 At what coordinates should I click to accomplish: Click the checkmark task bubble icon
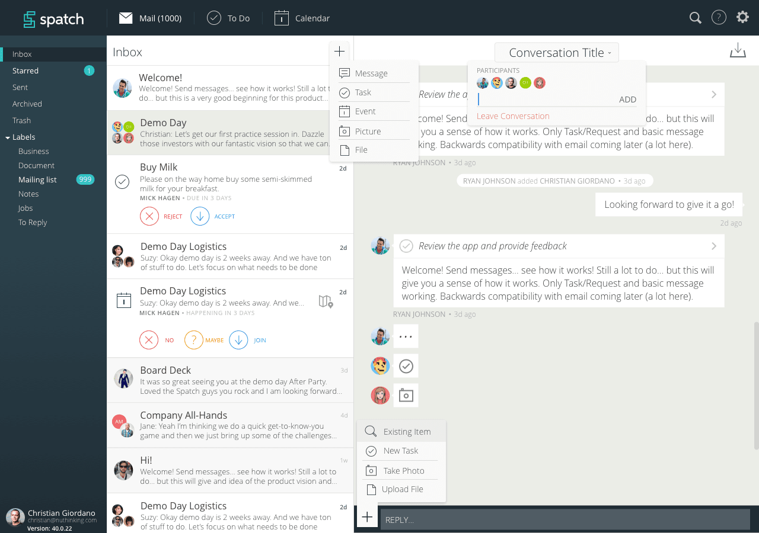tap(406, 366)
